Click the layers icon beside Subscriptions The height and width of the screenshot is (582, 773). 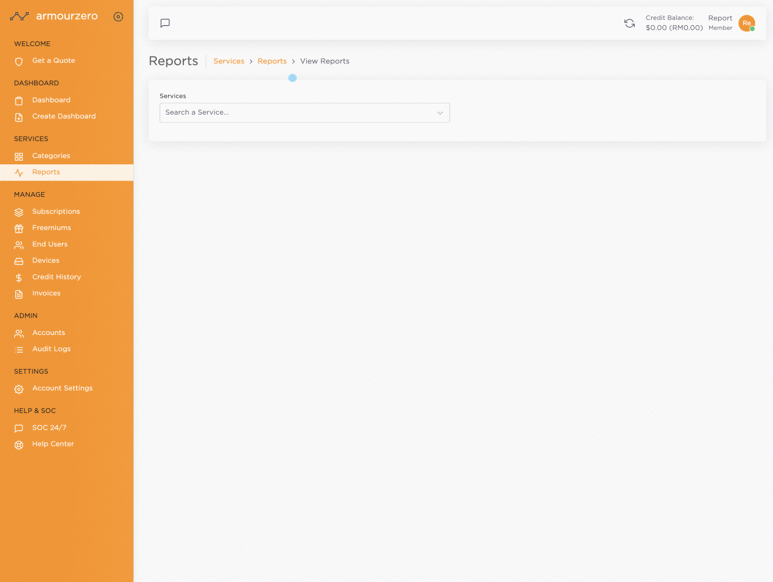point(19,212)
